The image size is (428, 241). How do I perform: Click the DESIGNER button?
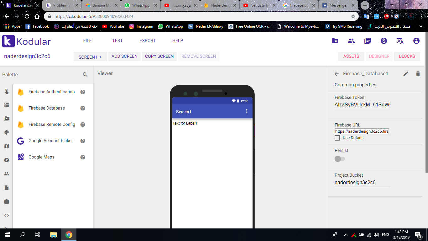tap(379, 56)
